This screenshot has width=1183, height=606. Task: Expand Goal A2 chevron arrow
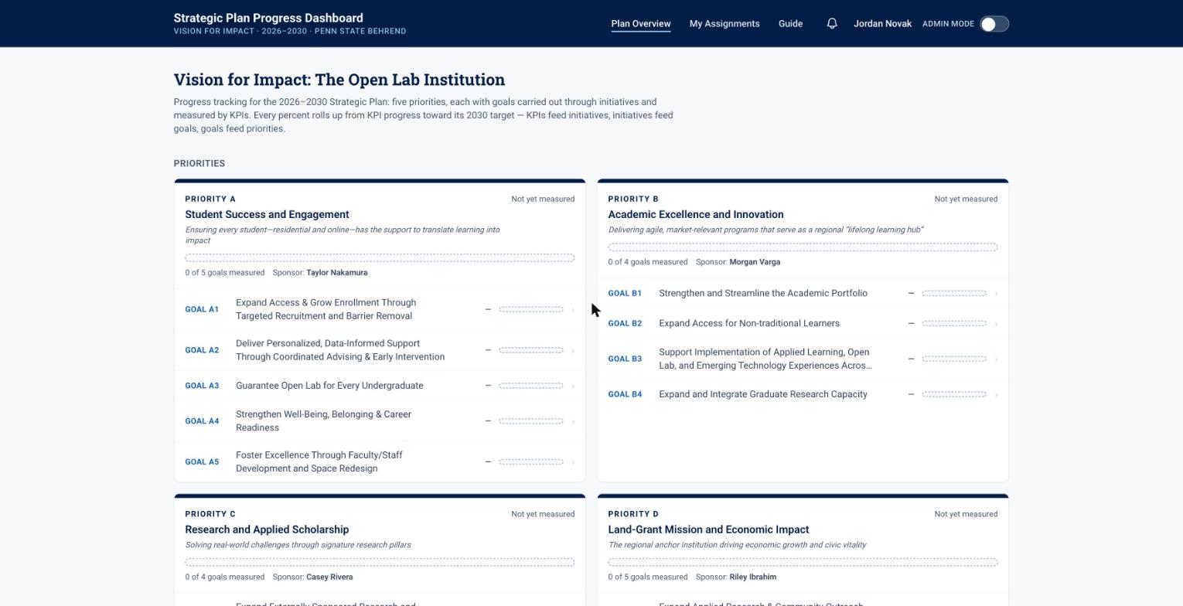click(x=573, y=350)
